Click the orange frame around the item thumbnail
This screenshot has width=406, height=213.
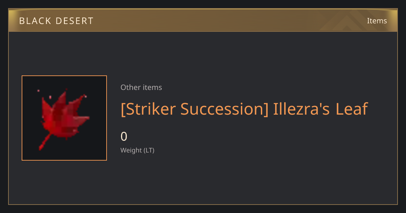click(64, 118)
